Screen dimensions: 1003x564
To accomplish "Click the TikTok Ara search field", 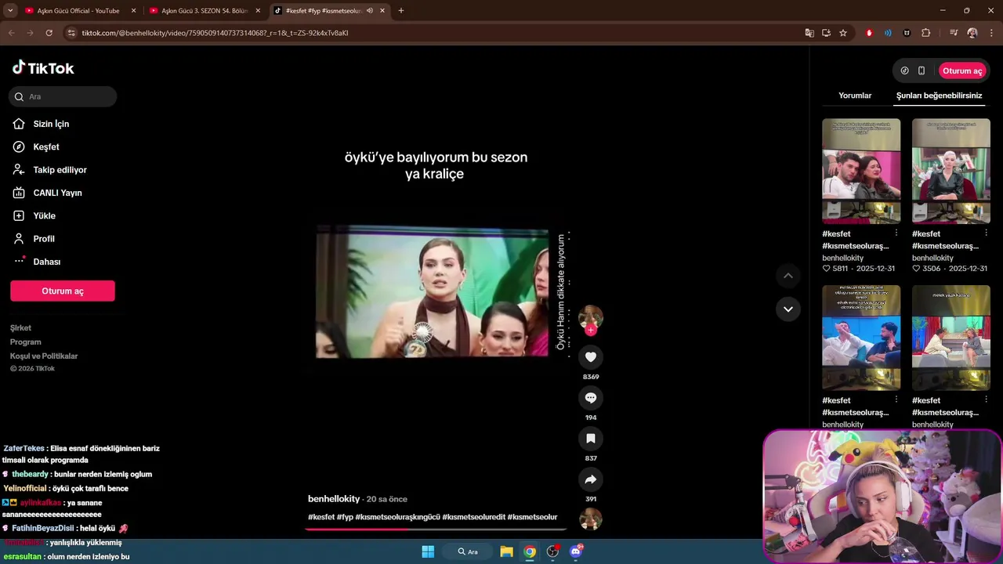I will click(63, 96).
